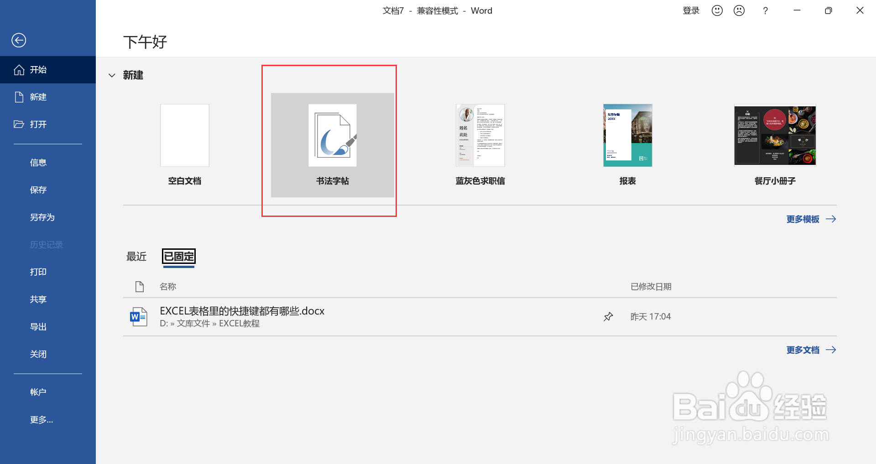The height and width of the screenshot is (464, 876).
Task: Expand the 更多... sidebar entry
Action: 48,420
